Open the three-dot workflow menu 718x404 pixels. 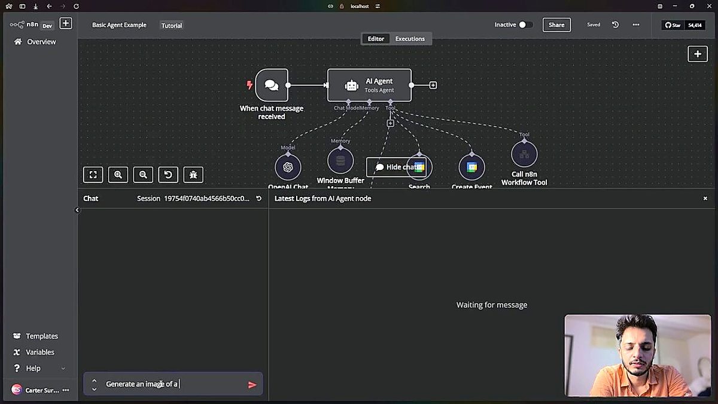636,25
